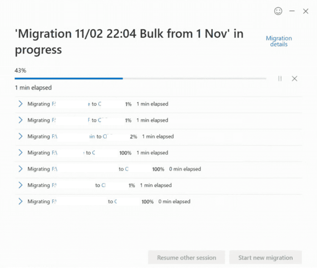Pause the migration with the pause icon

coord(280,79)
